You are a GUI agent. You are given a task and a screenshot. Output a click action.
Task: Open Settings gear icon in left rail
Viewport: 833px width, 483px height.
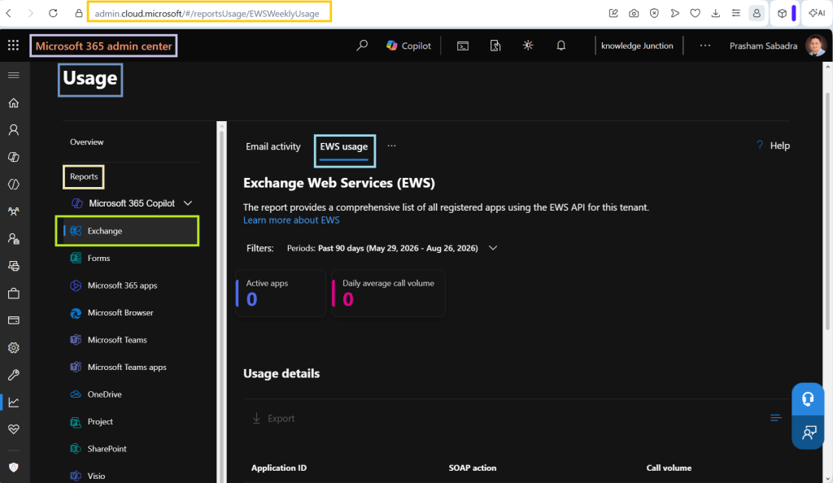[x=14, y=348]
